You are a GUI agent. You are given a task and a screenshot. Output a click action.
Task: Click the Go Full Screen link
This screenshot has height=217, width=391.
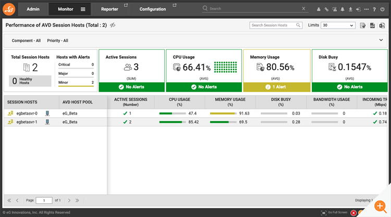click(x=338, y=212)
